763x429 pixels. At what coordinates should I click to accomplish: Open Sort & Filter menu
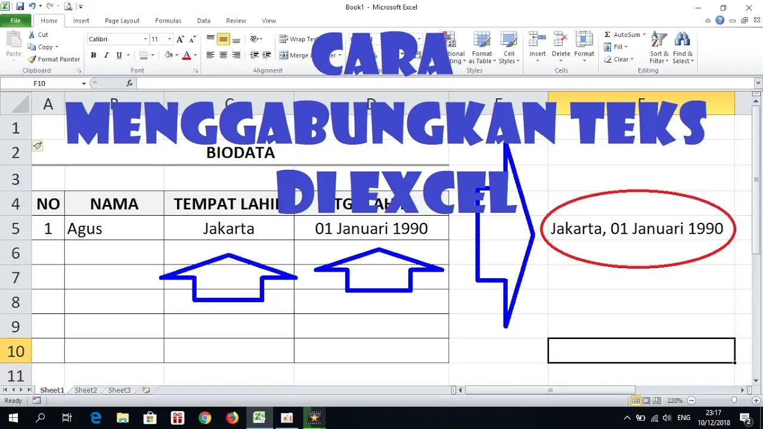[x=659, y=48]
